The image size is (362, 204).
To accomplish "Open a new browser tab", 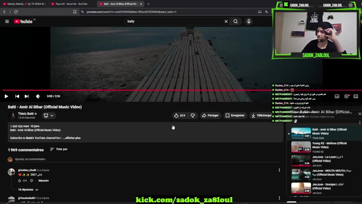I will tap(148, 4).
